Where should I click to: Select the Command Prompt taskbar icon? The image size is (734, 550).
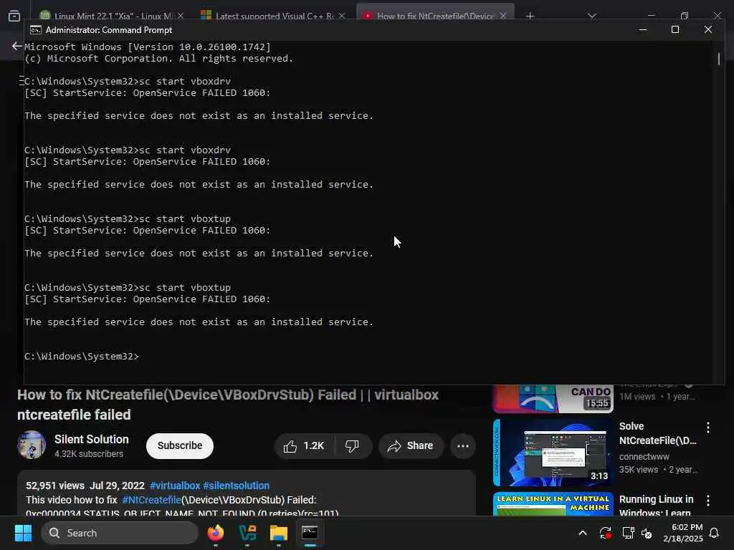tap(310, 533)
